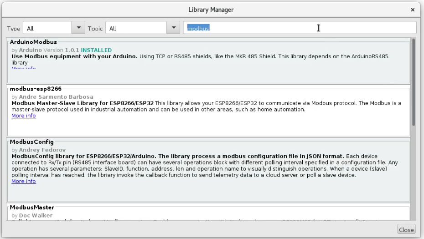Select the modbus-esp8266 library title

click(36, 88)
